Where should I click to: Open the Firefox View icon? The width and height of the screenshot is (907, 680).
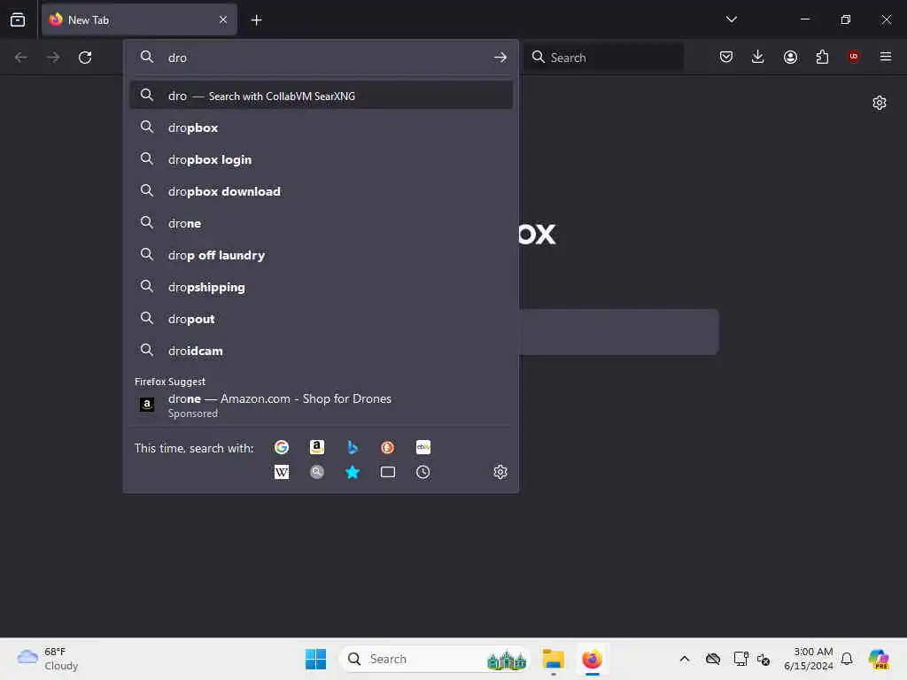[x=18, y=19]
